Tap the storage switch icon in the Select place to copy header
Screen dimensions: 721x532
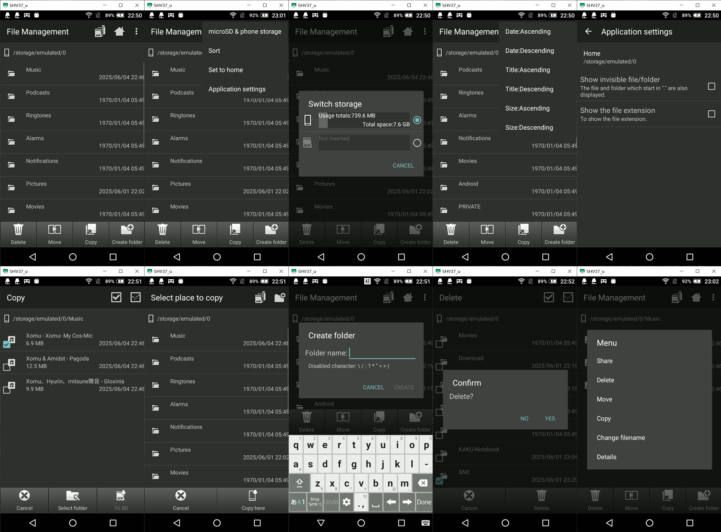(x=260, y=297)
